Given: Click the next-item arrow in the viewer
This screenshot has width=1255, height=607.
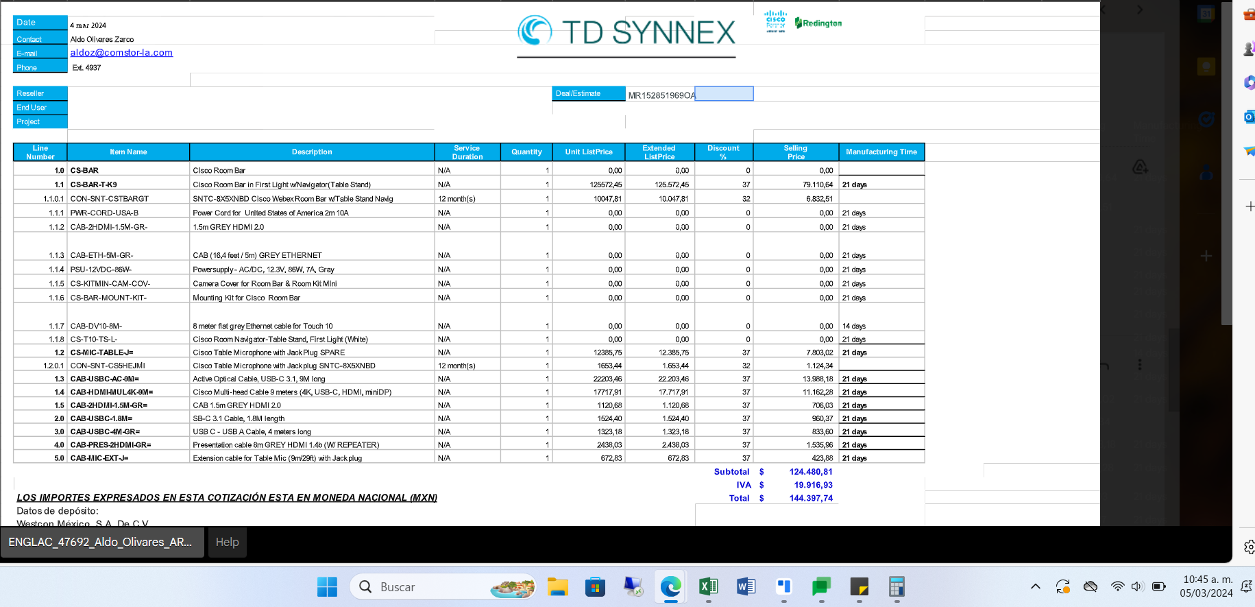Looking at the screenshot, I should tap(1140, 10).
